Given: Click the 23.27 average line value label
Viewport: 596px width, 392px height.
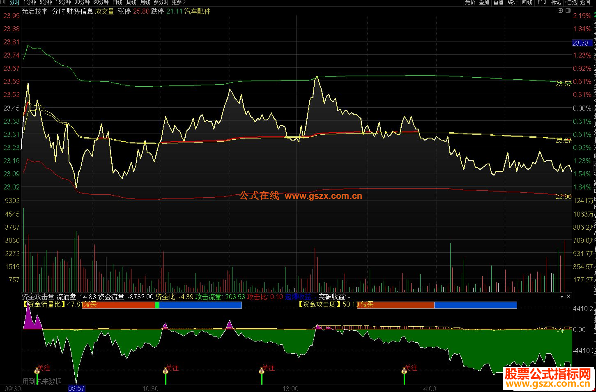Looking at the screenshot, I should coord(563,140).
